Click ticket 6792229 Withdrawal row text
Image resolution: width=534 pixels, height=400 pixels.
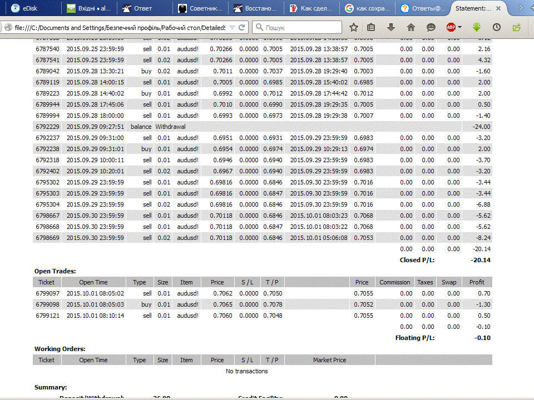(171, 127)
